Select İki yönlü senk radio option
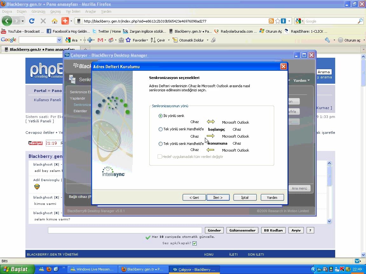 [160, 116]
